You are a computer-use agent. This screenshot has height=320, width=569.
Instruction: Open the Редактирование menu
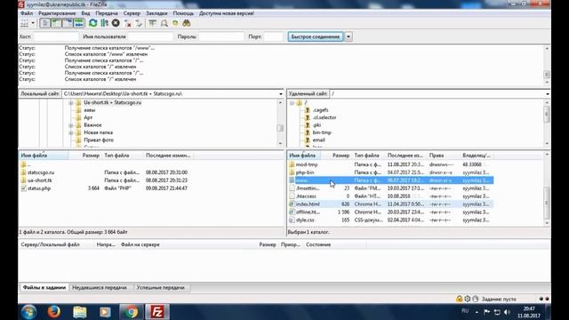pyautogui.click(x=57, y=13)
